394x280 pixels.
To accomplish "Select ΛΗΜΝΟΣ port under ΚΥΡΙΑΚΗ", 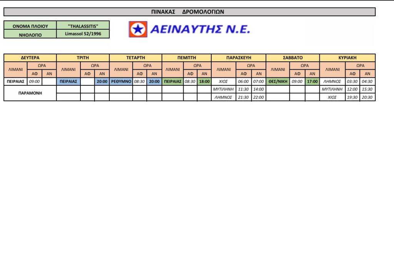I will coord(332,82).
